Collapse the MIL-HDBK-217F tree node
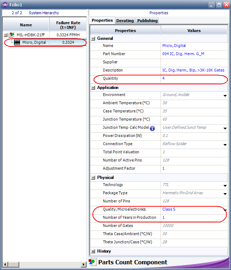This screenshot has height=270, width=231. point(5,35)
